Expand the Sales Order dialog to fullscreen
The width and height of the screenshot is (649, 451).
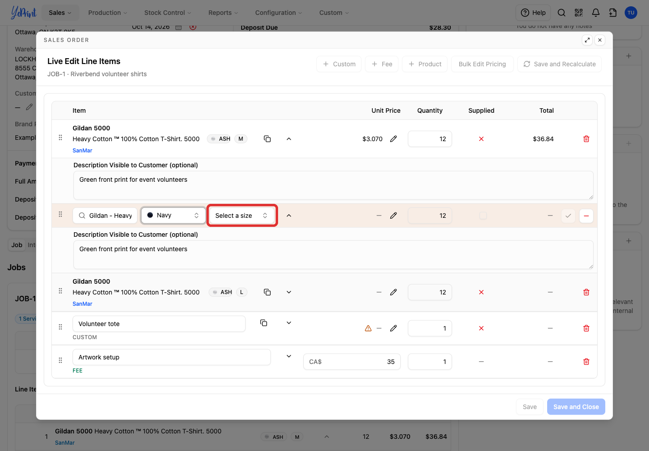coord(587,40)
